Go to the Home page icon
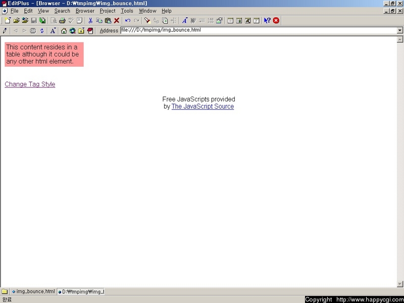 (x=64, y=31)
